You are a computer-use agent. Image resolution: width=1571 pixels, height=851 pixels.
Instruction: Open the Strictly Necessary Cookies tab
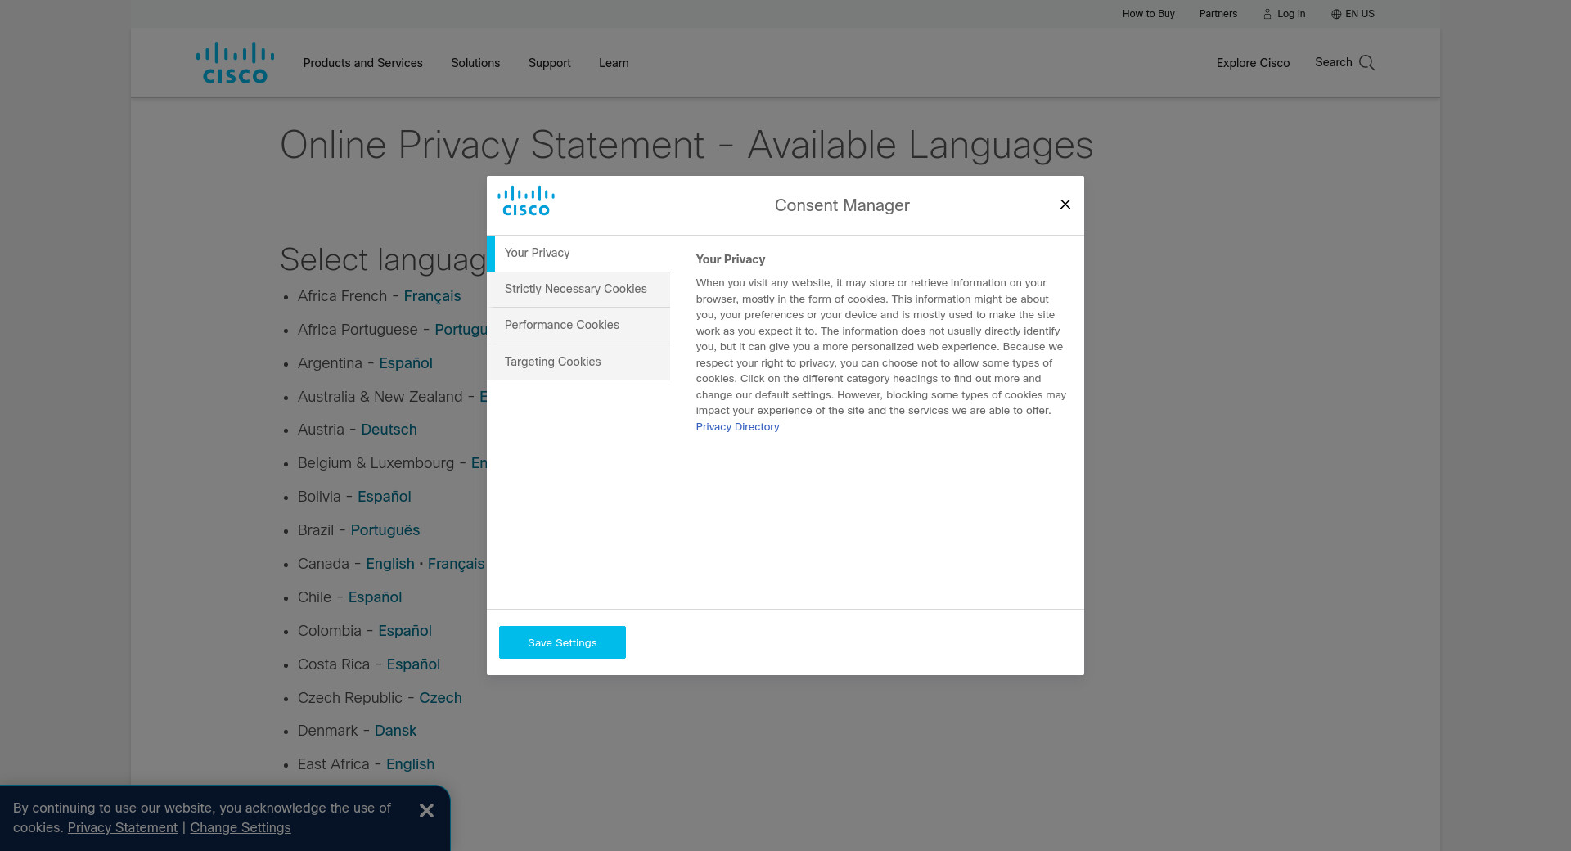click(x=578, y=290)
